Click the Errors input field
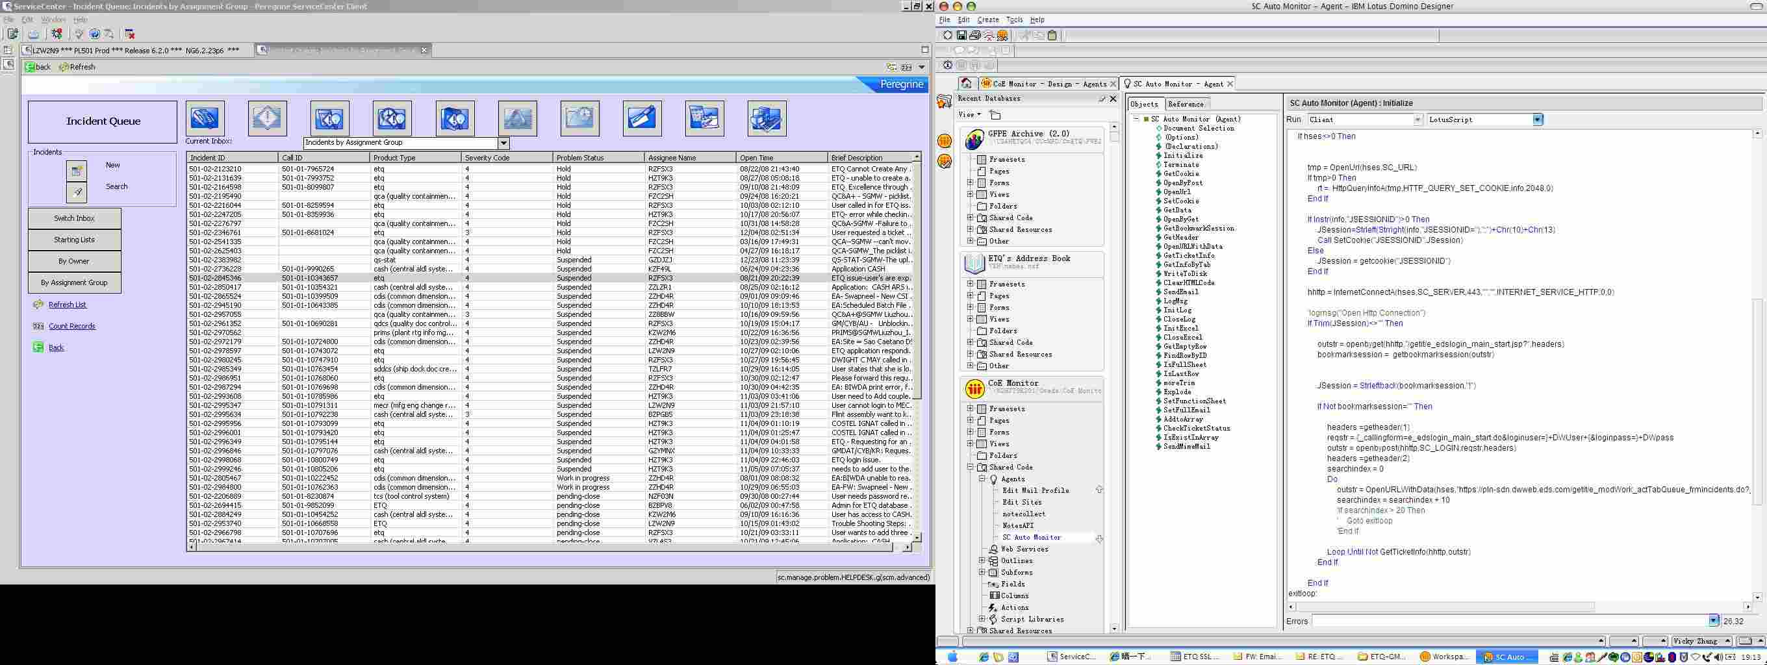1767x665 pixels. [1511, 621]
